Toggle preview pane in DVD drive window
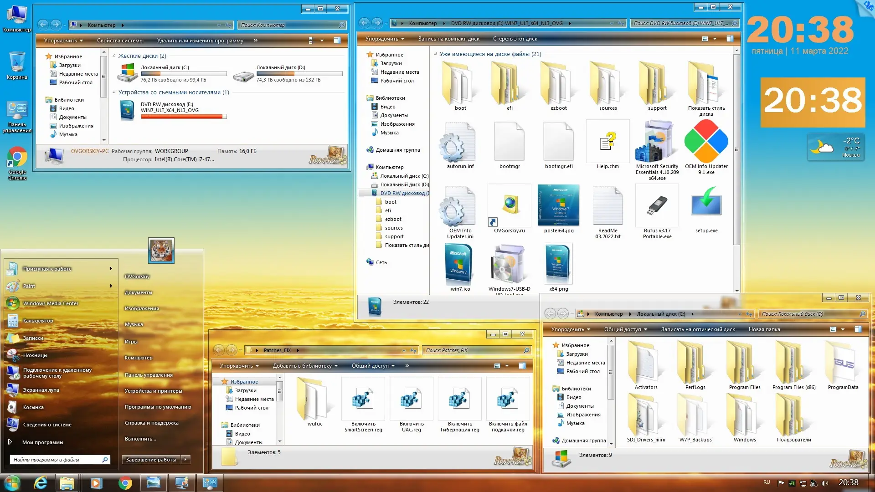 coord(730,39)
